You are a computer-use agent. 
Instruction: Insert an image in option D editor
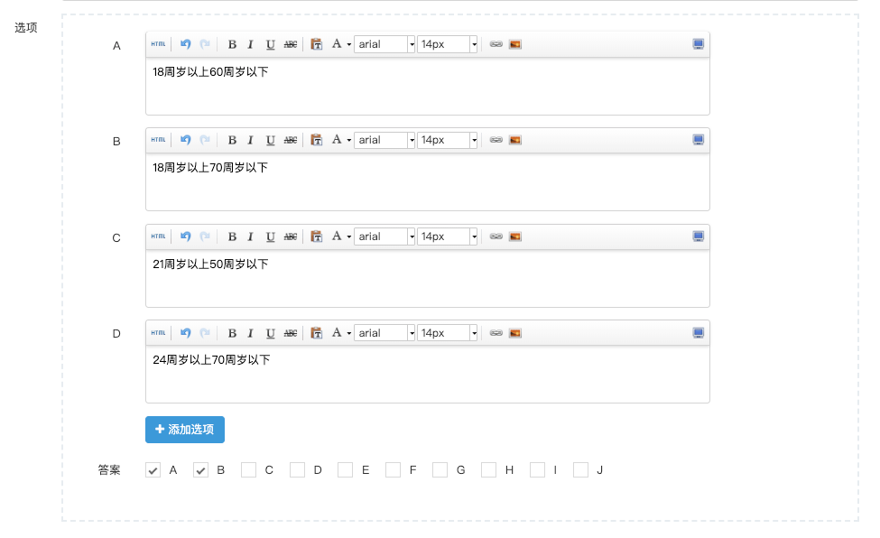[x=515, y=334]
